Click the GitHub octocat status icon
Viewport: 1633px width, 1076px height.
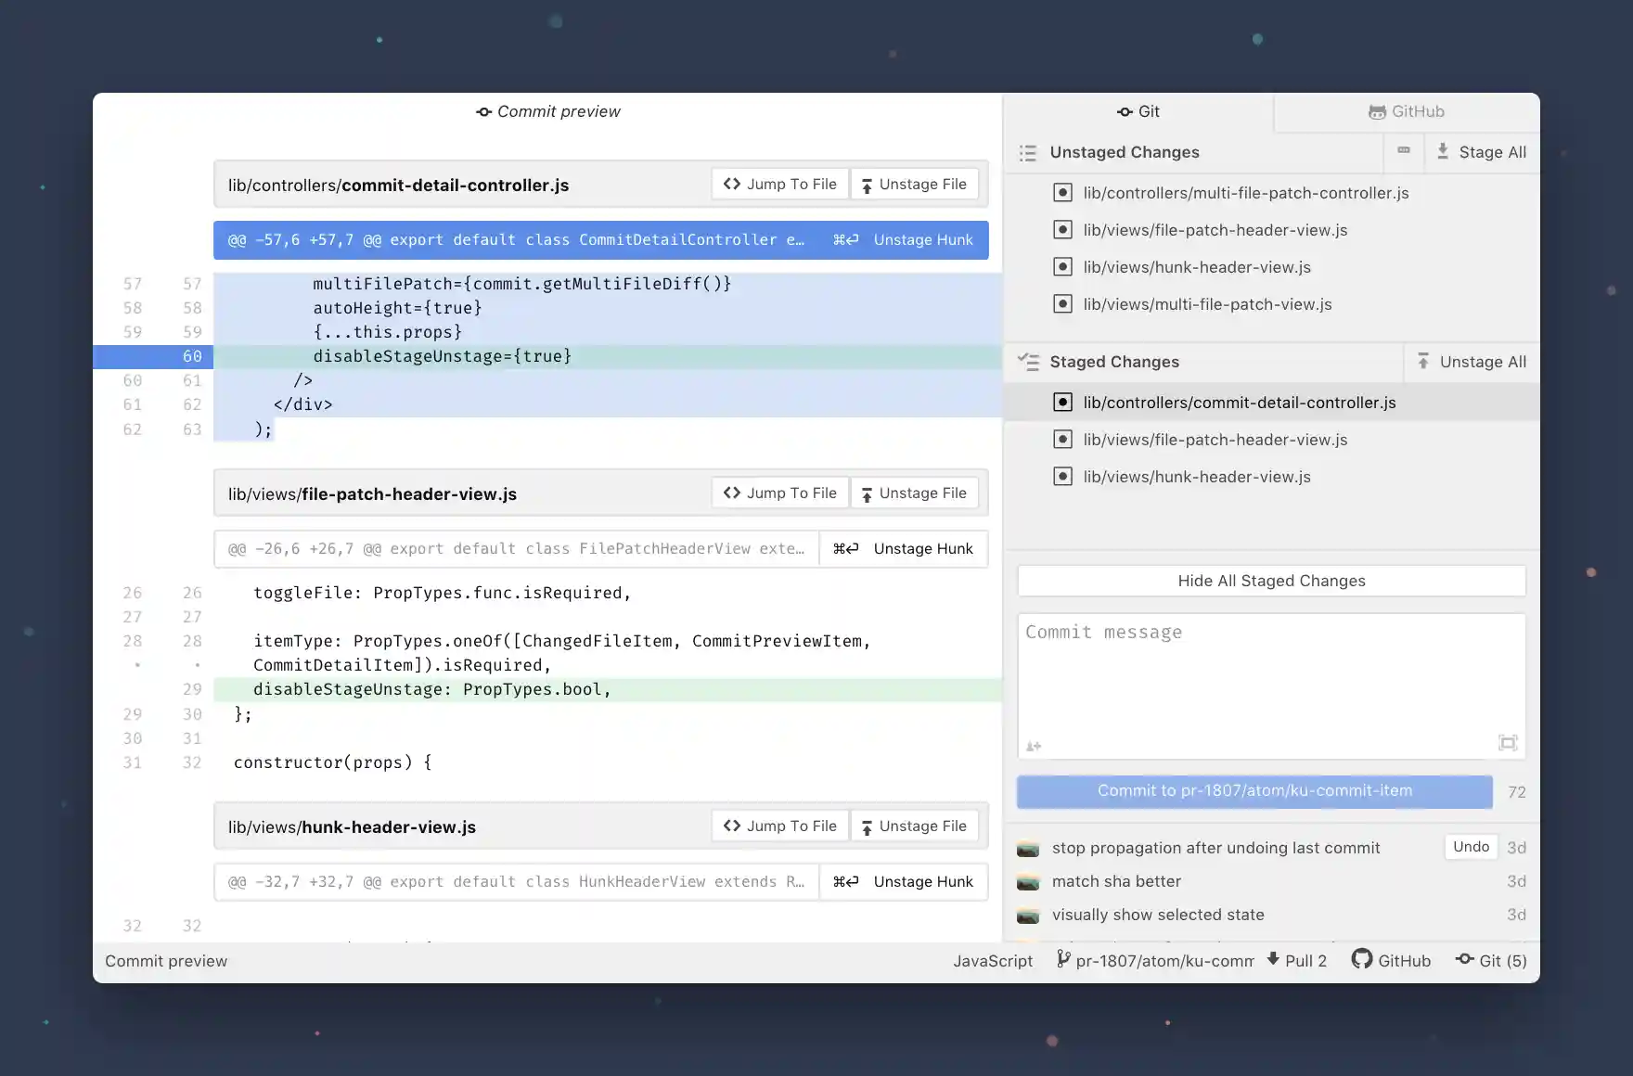click(1361, 959)
